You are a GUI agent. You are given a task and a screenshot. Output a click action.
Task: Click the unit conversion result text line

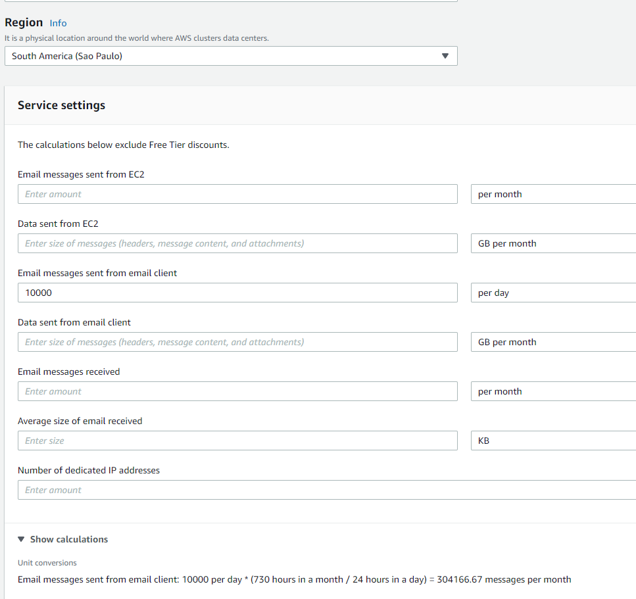click(294, 579)
